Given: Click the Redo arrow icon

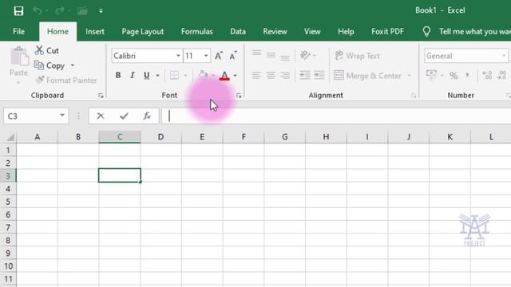Looking at the screenshot, I should (60, 10).
